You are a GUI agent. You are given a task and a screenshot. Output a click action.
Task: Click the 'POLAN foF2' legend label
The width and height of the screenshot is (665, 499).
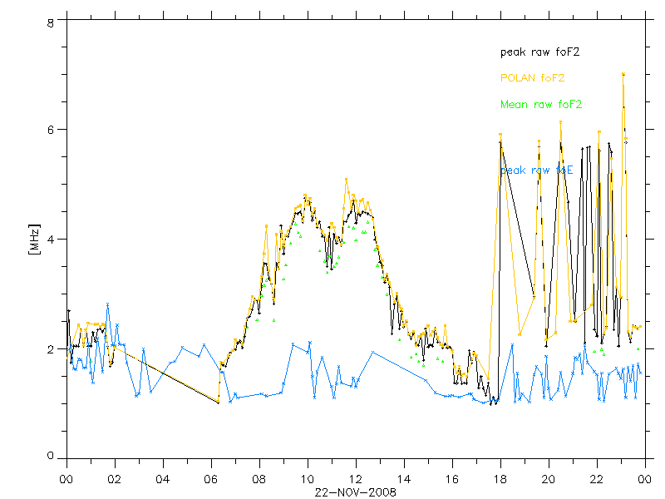(x=532, y=77)
